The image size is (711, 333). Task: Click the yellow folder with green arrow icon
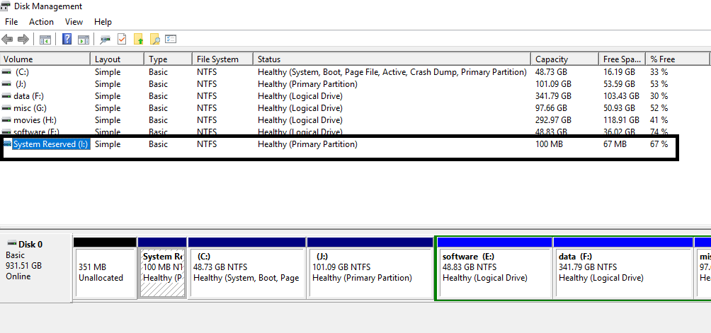pyautogui.click(x=138, y=40)
